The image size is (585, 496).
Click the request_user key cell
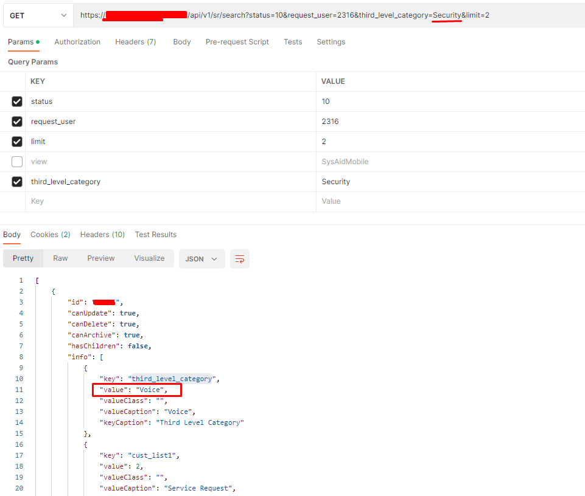pyautogui.click(x=170, y=122)
